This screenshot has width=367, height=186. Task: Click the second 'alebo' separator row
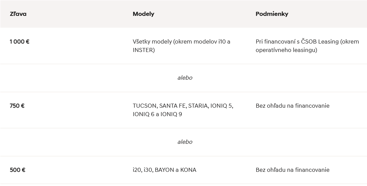[185, 142]
